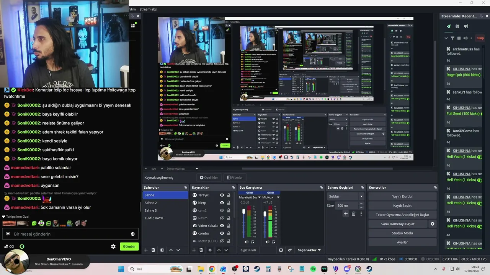The width and height of the screenshot is (490, 275).
Task: Click Yayını Durdur to stop streaming
Action: click(402, 196)
